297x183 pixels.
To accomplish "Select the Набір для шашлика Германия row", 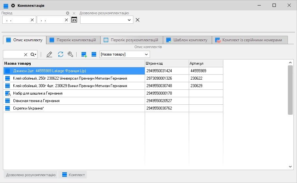I will pyautogui.click(x=38, y=93).
